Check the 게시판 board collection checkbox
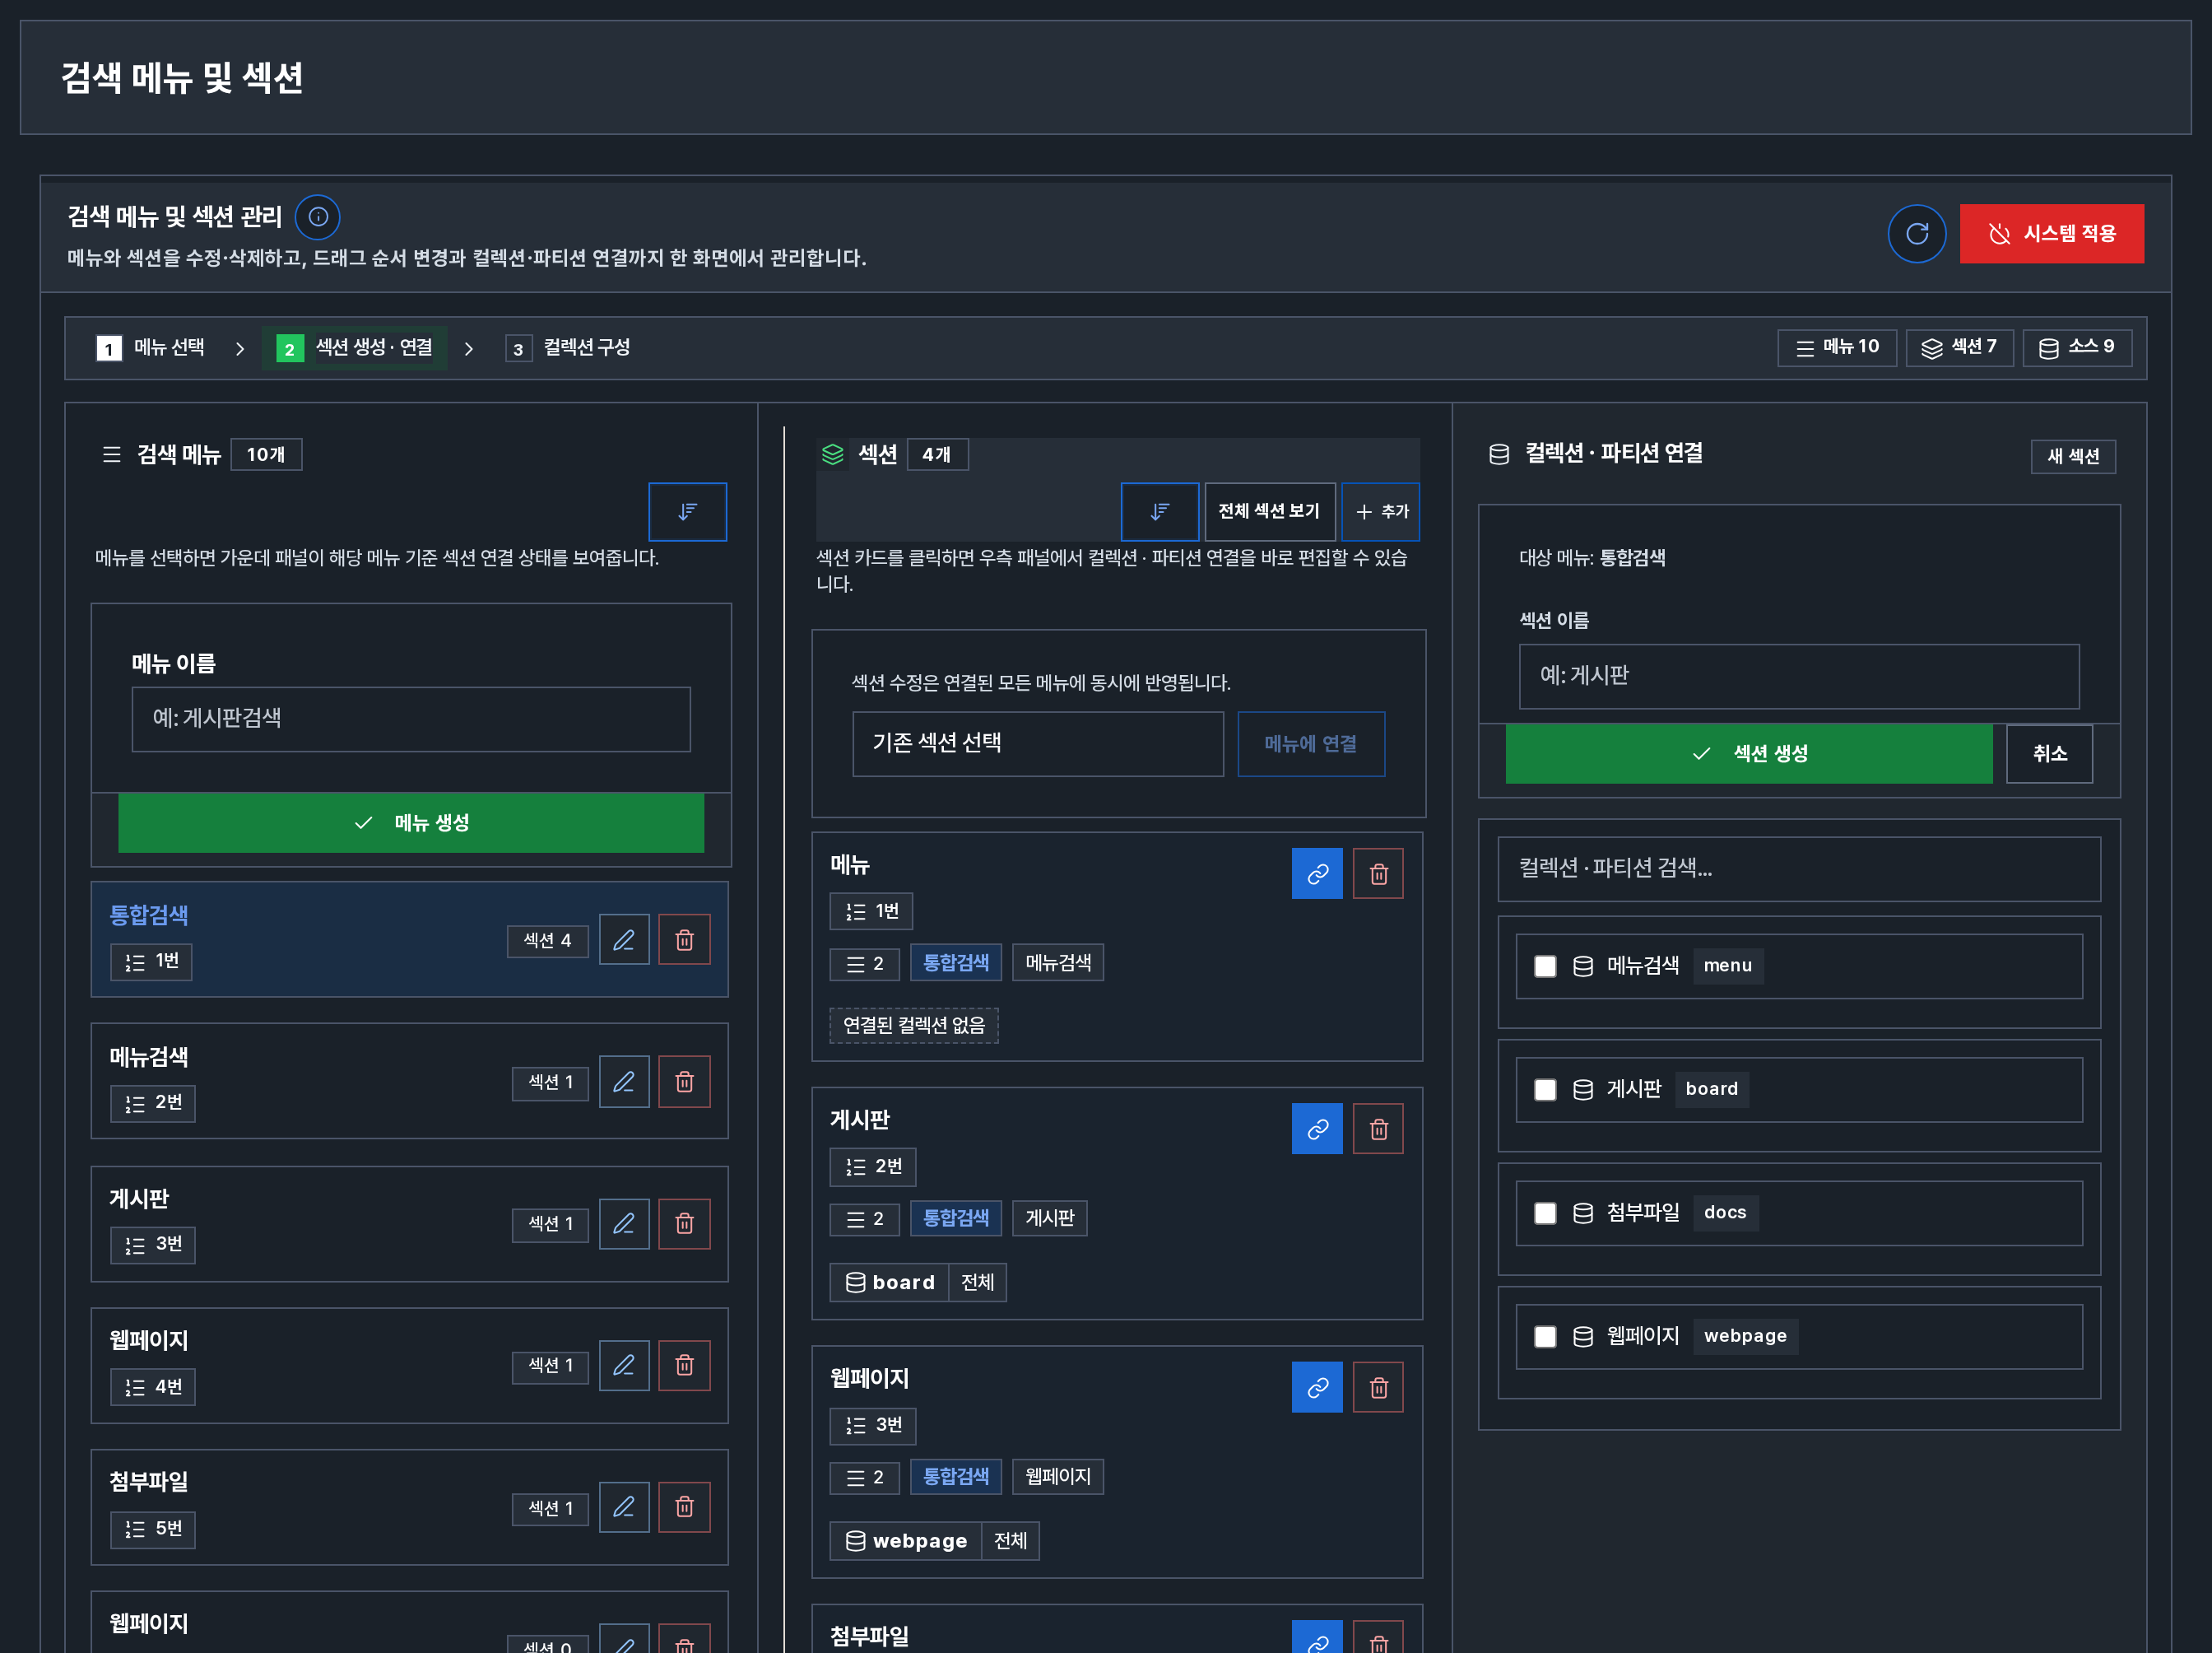Screen dimensions: 2212x1653 point(1545,1088)
